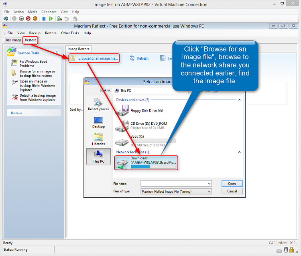The height and width of the screenshot is (256, 301).
Task: Open the Macrium Backup menu
Action: (35, 33)
